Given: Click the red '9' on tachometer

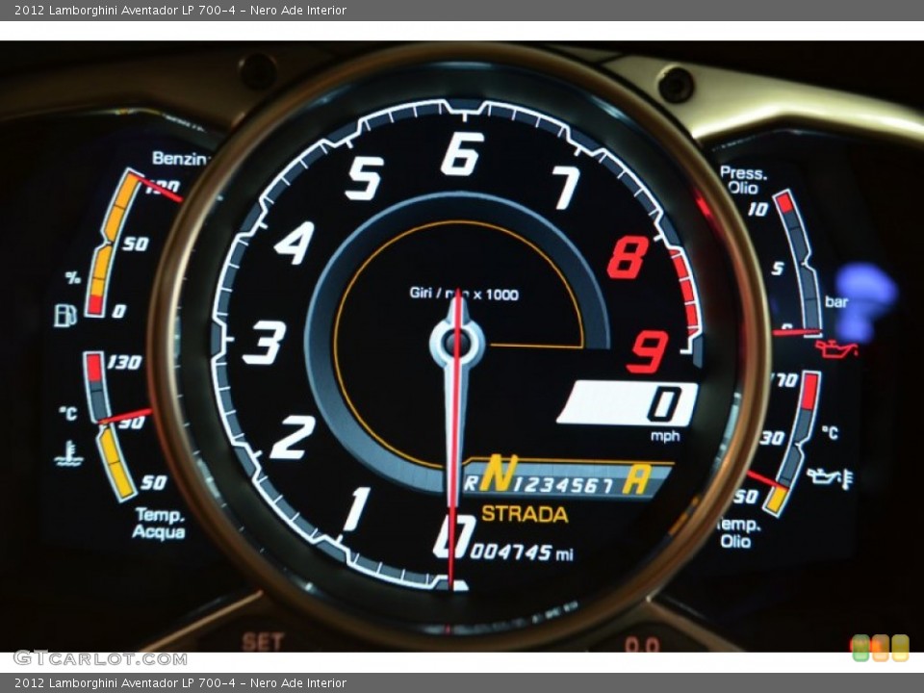Looking at the screenshot, I should pyautogui.click(x=648, y=351).
